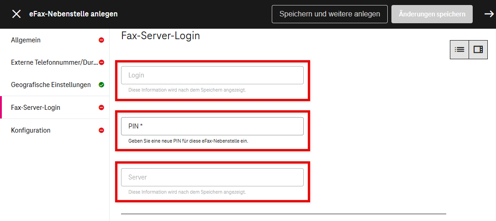
Task: Click the Fax-Server-Login page heading
Action: pos(160,36)
